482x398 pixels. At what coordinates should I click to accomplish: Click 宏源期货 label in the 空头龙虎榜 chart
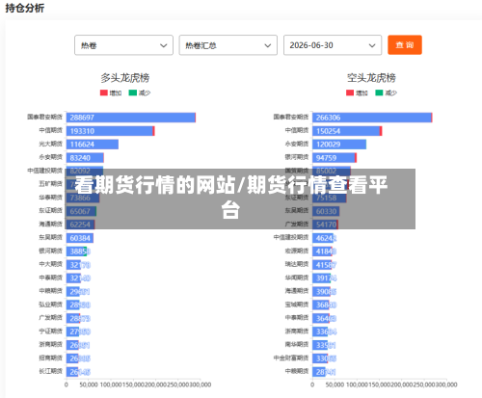click(297, 251)
